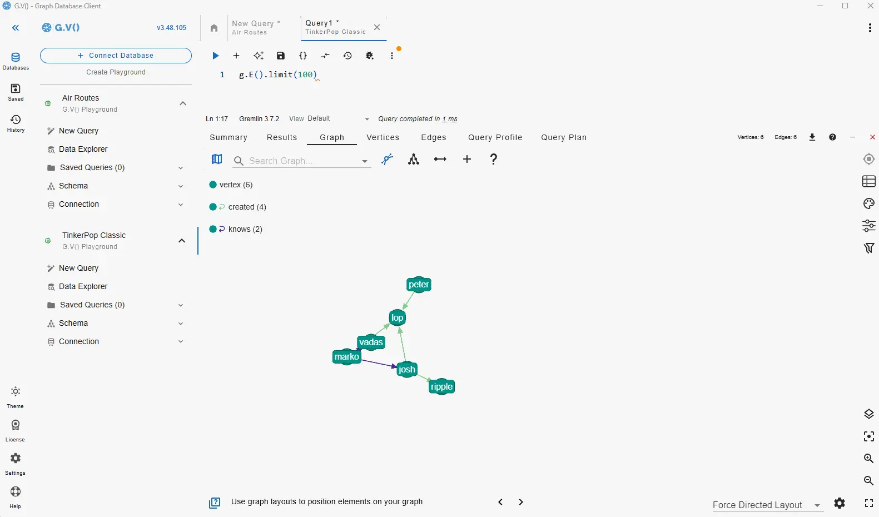Open the Theme switcher

16,397
